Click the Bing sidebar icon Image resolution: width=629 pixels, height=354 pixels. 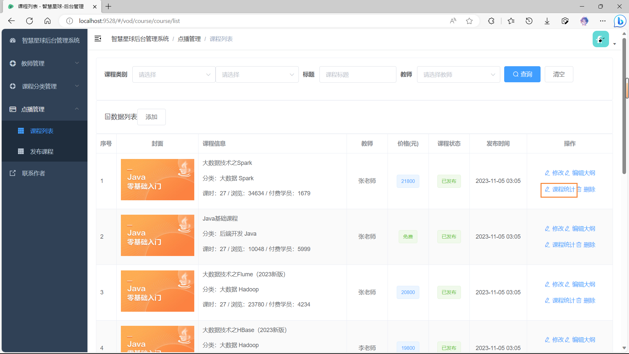click(x=619, y=21)
